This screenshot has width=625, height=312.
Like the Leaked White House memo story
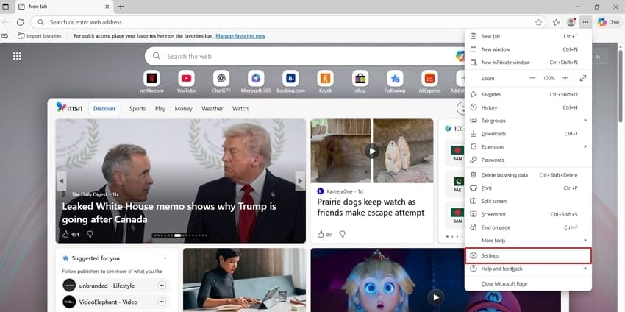[x=66, y=235]
